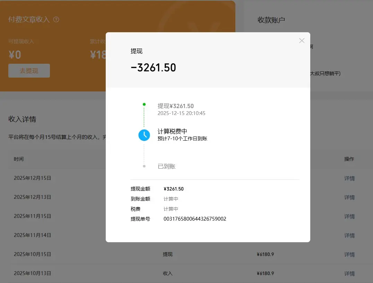The width and height of the screenshot is (373, 283).
Task: Close the 提现 dialog with X
Action: coord(302,41)
